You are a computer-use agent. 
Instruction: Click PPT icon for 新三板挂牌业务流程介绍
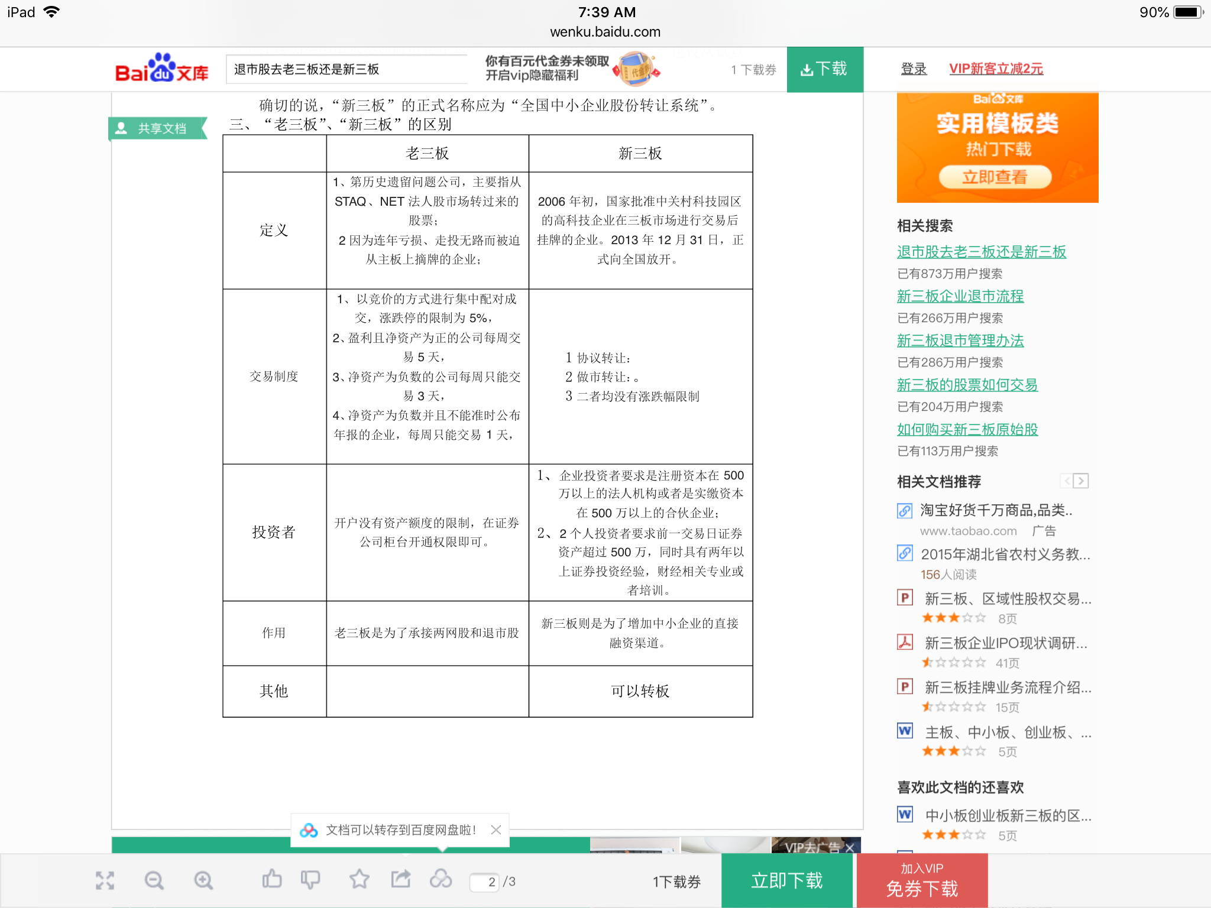pos(905,686)
